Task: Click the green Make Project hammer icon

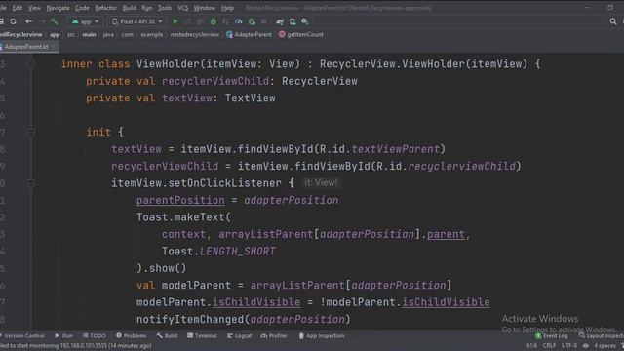Action: click(55, 21)
